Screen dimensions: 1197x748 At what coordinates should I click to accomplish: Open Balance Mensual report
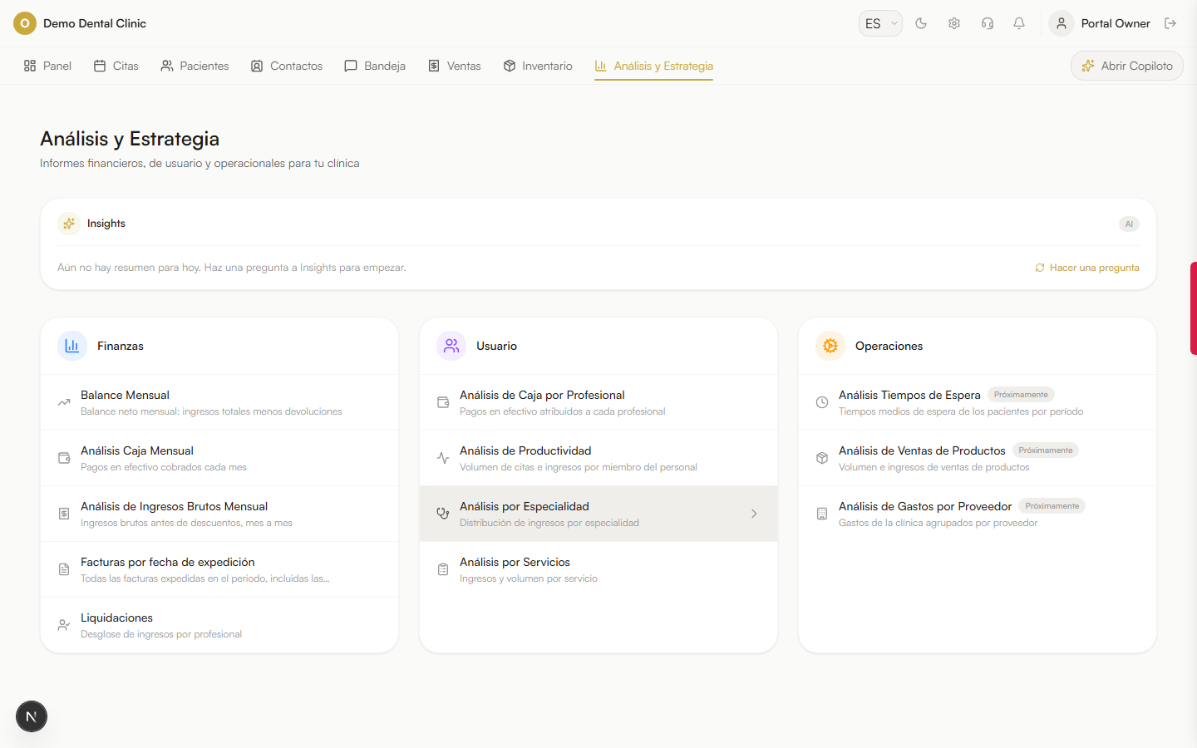[x=219, y=402]
